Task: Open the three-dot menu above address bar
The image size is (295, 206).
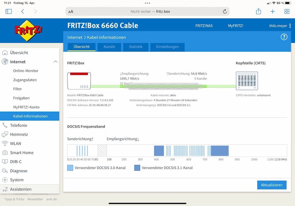Action: [x=148, y=3]
